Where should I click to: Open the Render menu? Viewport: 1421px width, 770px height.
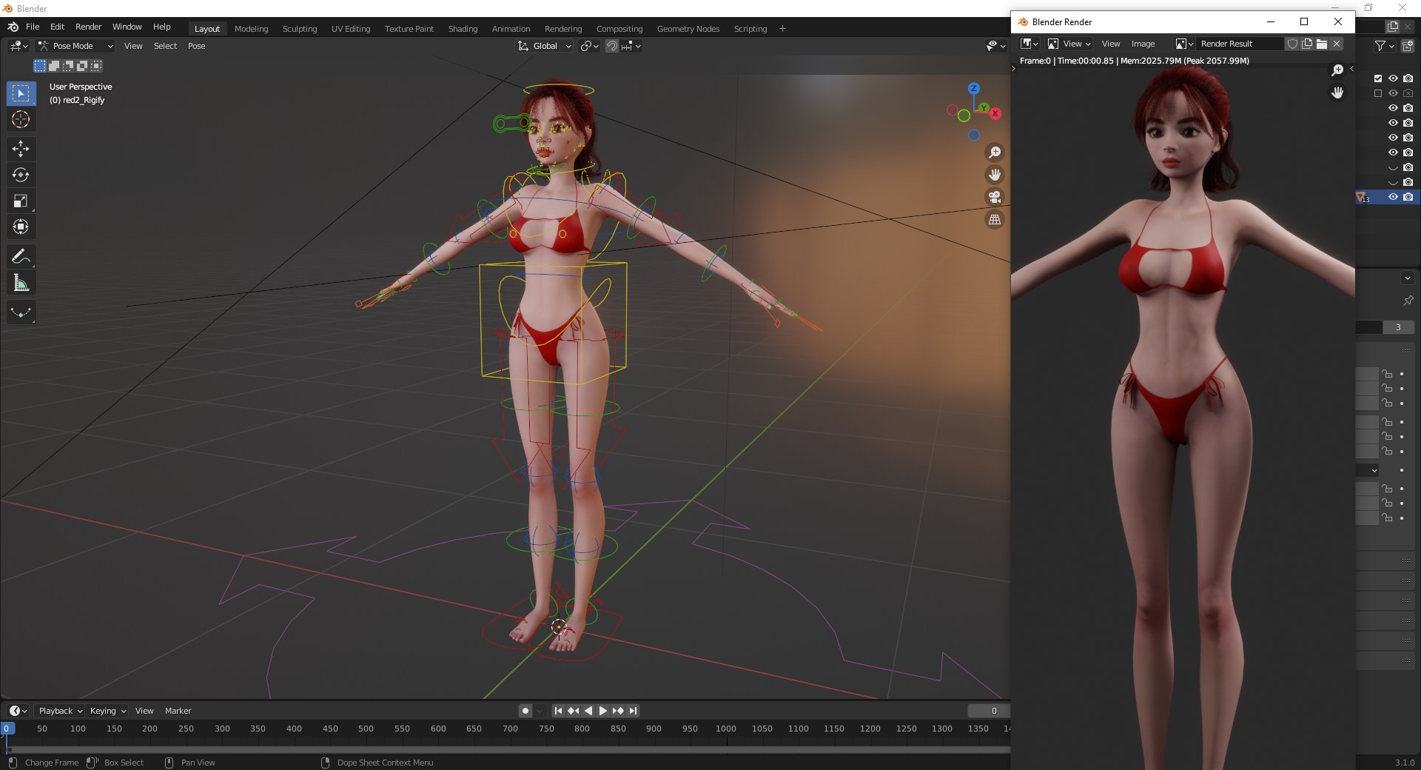point(88,27)
